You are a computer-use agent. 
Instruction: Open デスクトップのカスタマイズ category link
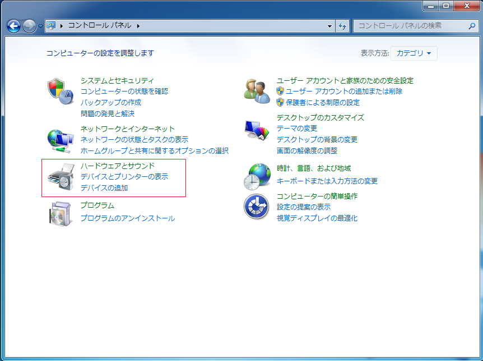pyautogui.click(x=321, y=117)
